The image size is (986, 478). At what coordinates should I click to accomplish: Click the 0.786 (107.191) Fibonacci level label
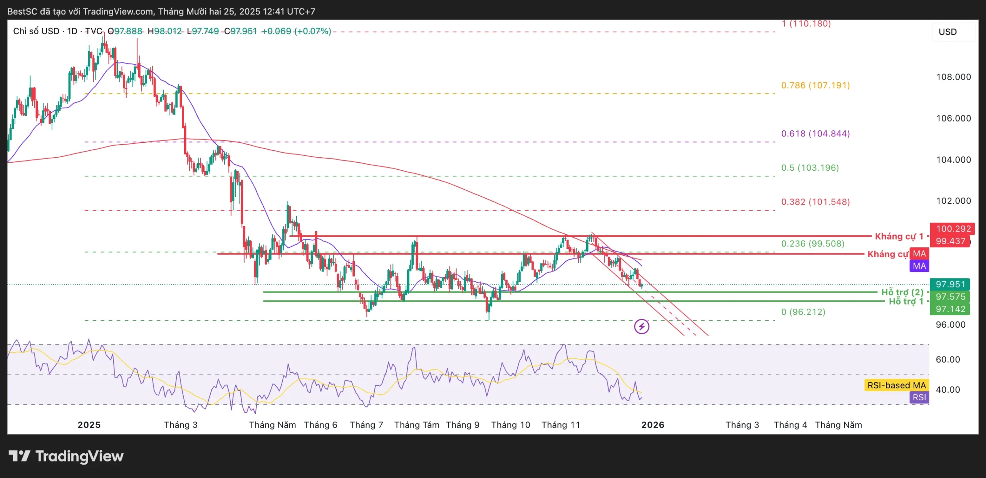click(x=815, y=85)
